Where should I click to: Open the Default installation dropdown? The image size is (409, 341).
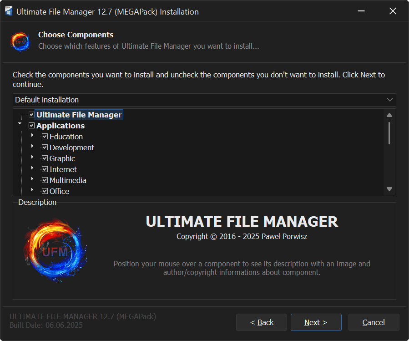pos(204,100)
